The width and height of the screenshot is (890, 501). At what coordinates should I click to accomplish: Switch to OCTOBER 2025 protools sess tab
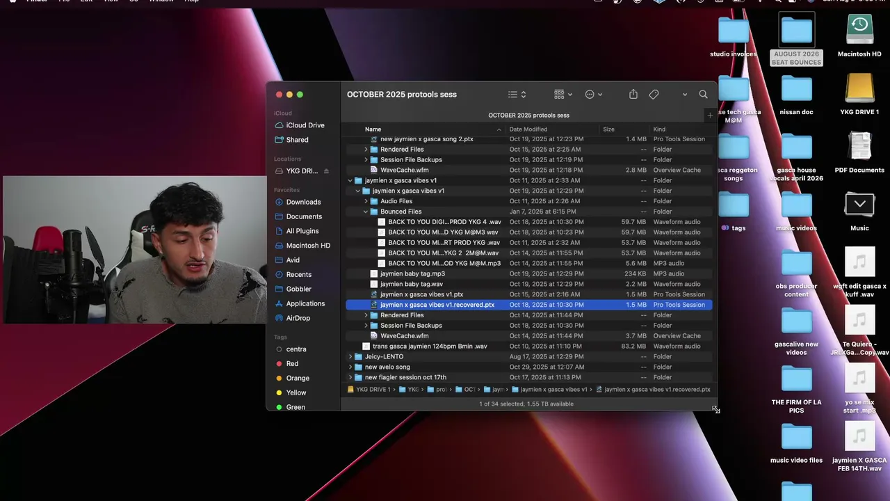528,116
